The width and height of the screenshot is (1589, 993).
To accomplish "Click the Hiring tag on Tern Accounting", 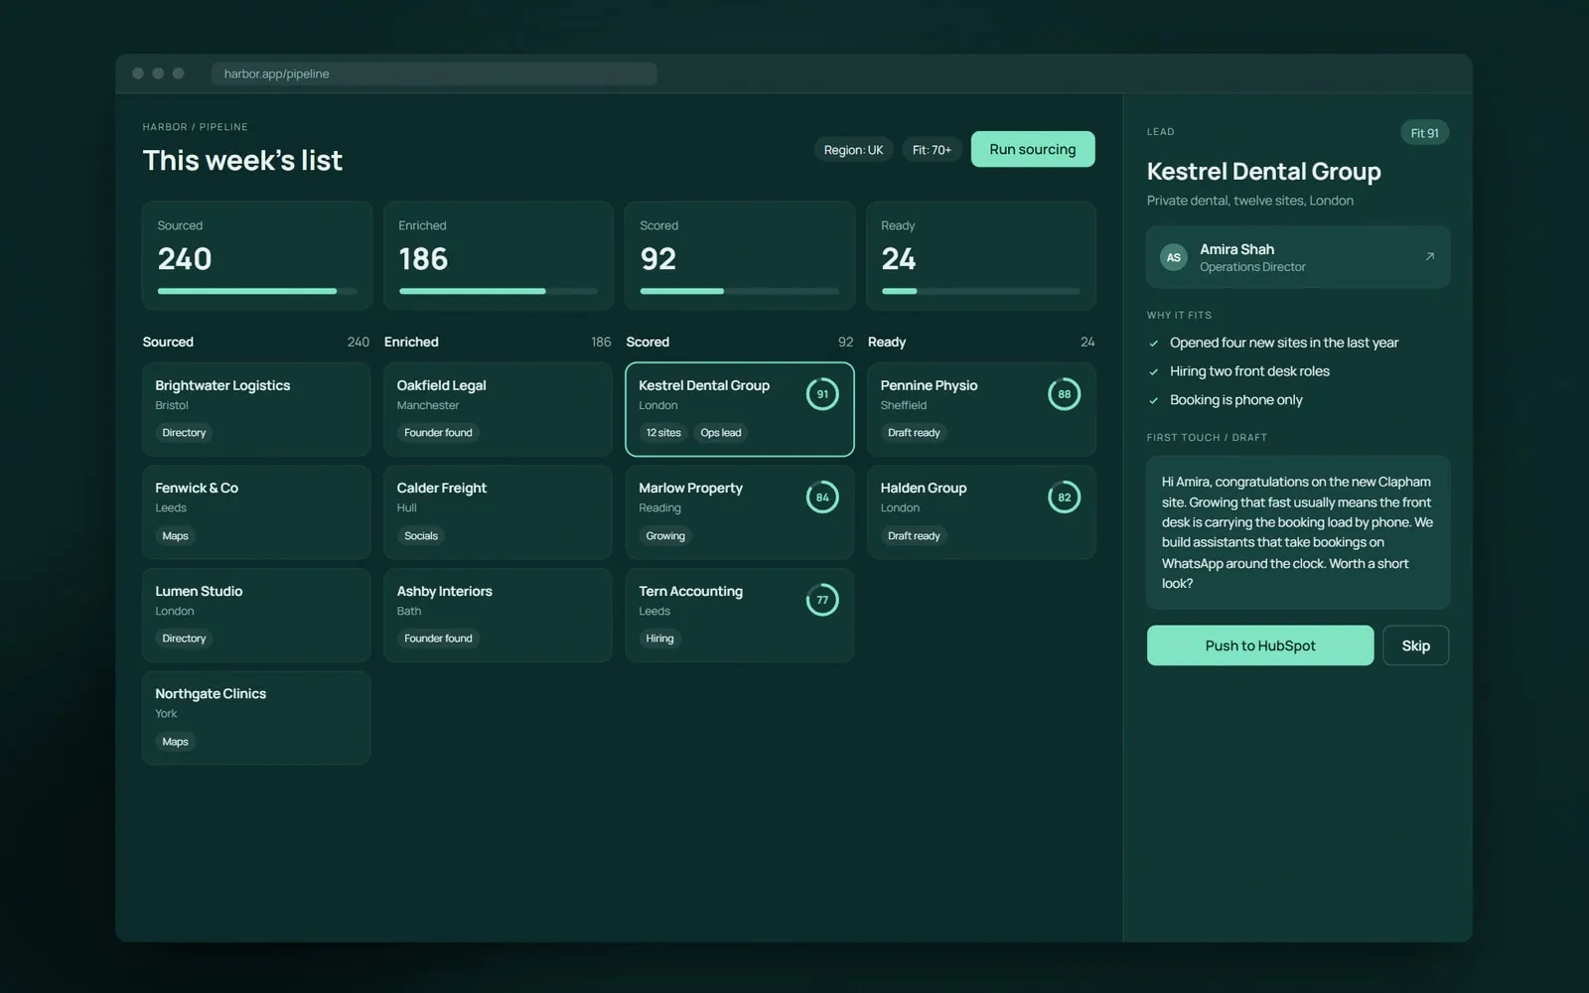I will pos(659,638).
